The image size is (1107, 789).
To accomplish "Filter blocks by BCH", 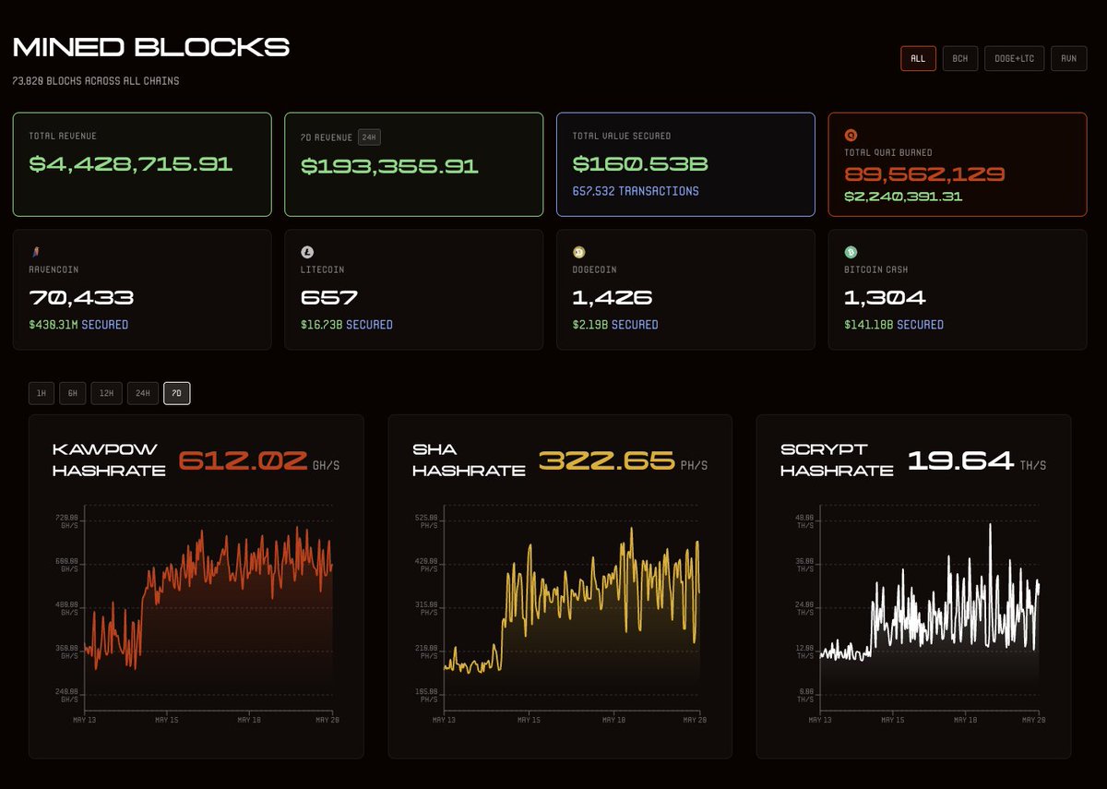I will [960, 58].
